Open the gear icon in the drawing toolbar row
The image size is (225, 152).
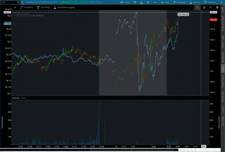(x=217, y=8)
